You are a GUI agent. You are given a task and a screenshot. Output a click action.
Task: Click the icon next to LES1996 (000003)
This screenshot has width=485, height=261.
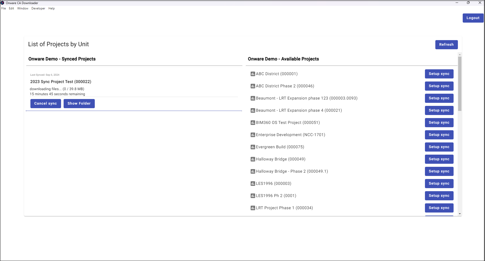[253, 184]
